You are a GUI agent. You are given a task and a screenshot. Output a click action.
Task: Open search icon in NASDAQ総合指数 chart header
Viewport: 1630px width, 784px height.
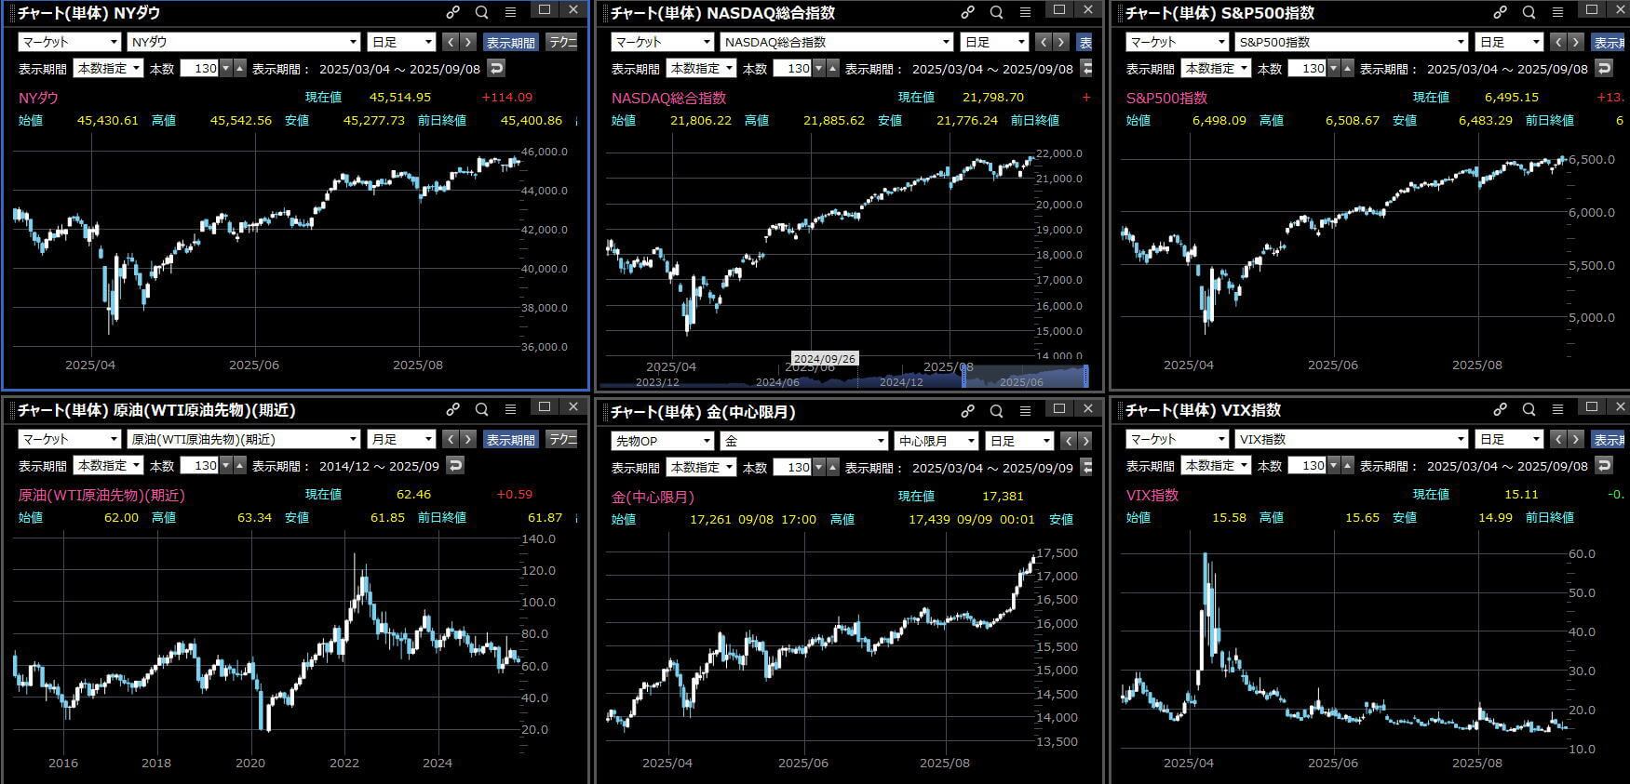click(996, 12)
